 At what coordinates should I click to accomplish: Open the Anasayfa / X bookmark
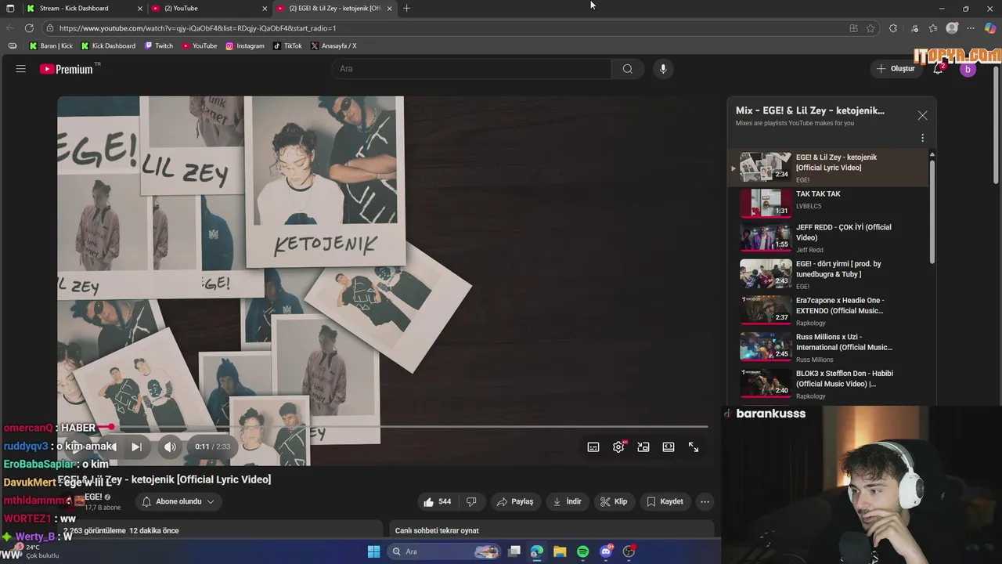coord(333,46)
